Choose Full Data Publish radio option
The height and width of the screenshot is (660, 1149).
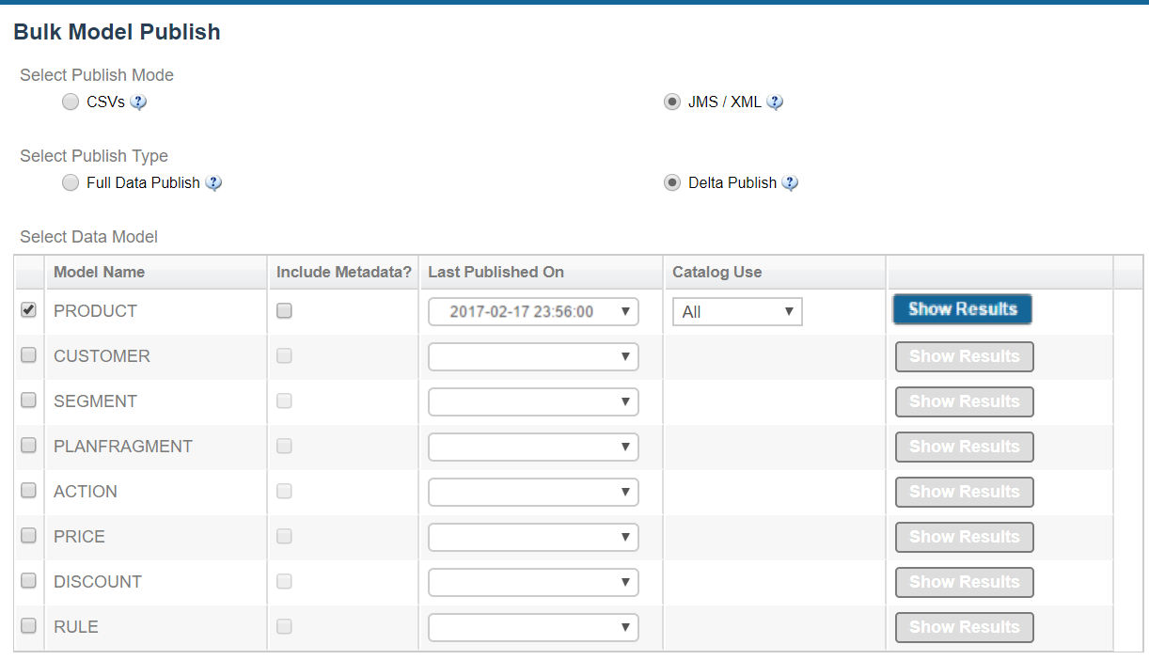[71, 183]
